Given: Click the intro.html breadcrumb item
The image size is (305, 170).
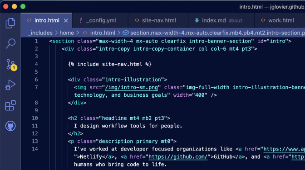Looking at the screenshot, I should point(103,33).
